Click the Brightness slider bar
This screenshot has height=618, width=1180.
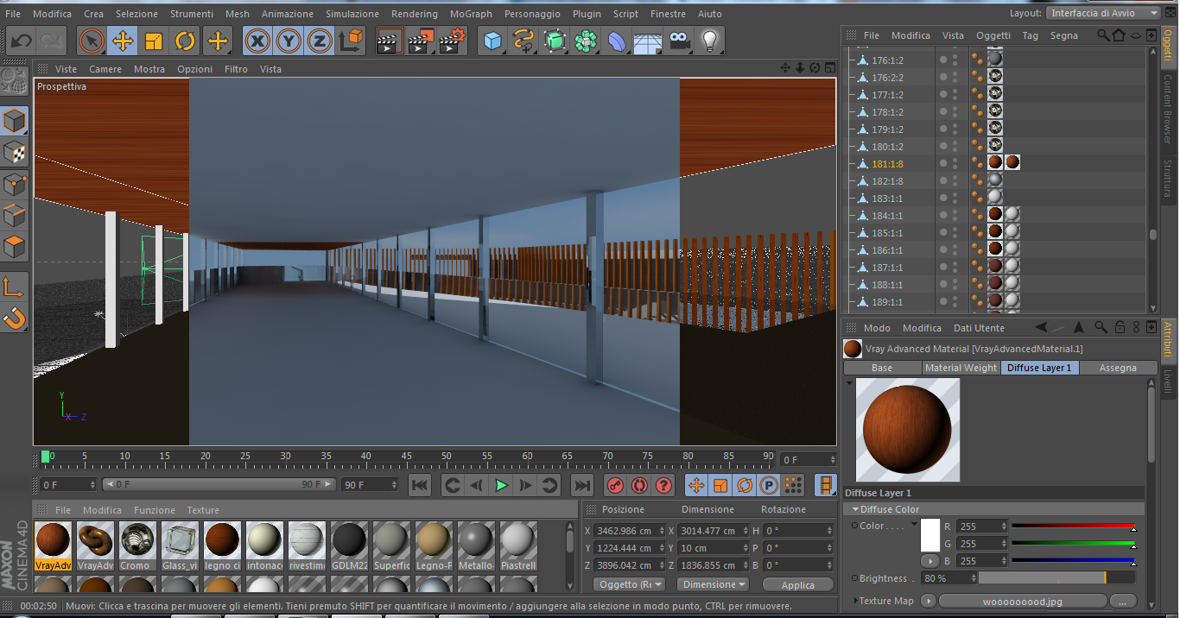coord(1057,578)
